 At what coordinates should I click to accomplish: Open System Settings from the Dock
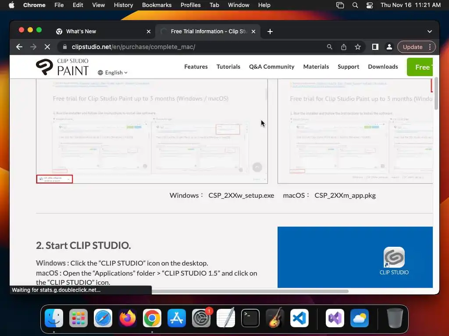201,318
